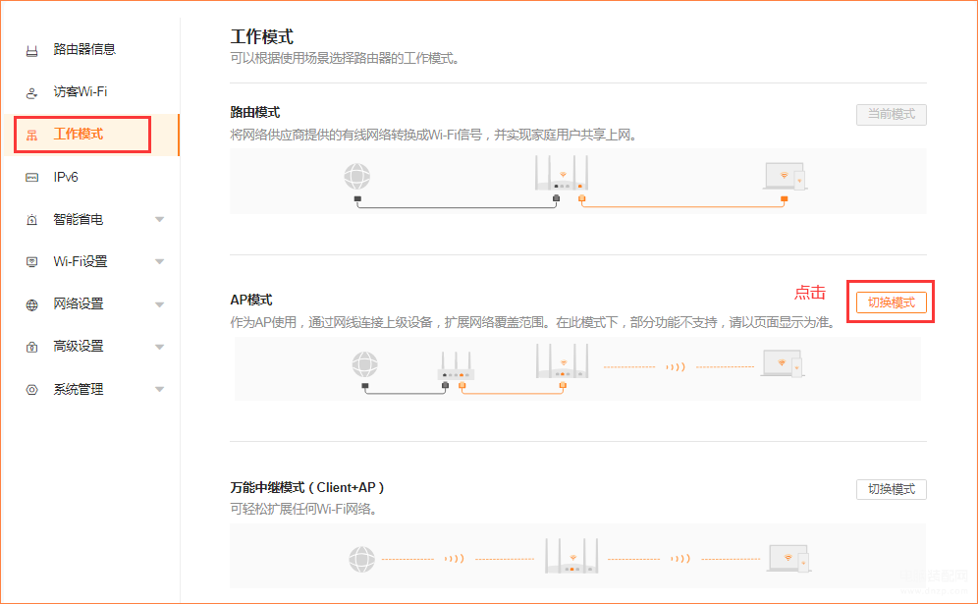This screenshot has width=978, height=604.
Task: Click the laptop icon in 万能中继模式 diagram
Action: click(789, 559)
